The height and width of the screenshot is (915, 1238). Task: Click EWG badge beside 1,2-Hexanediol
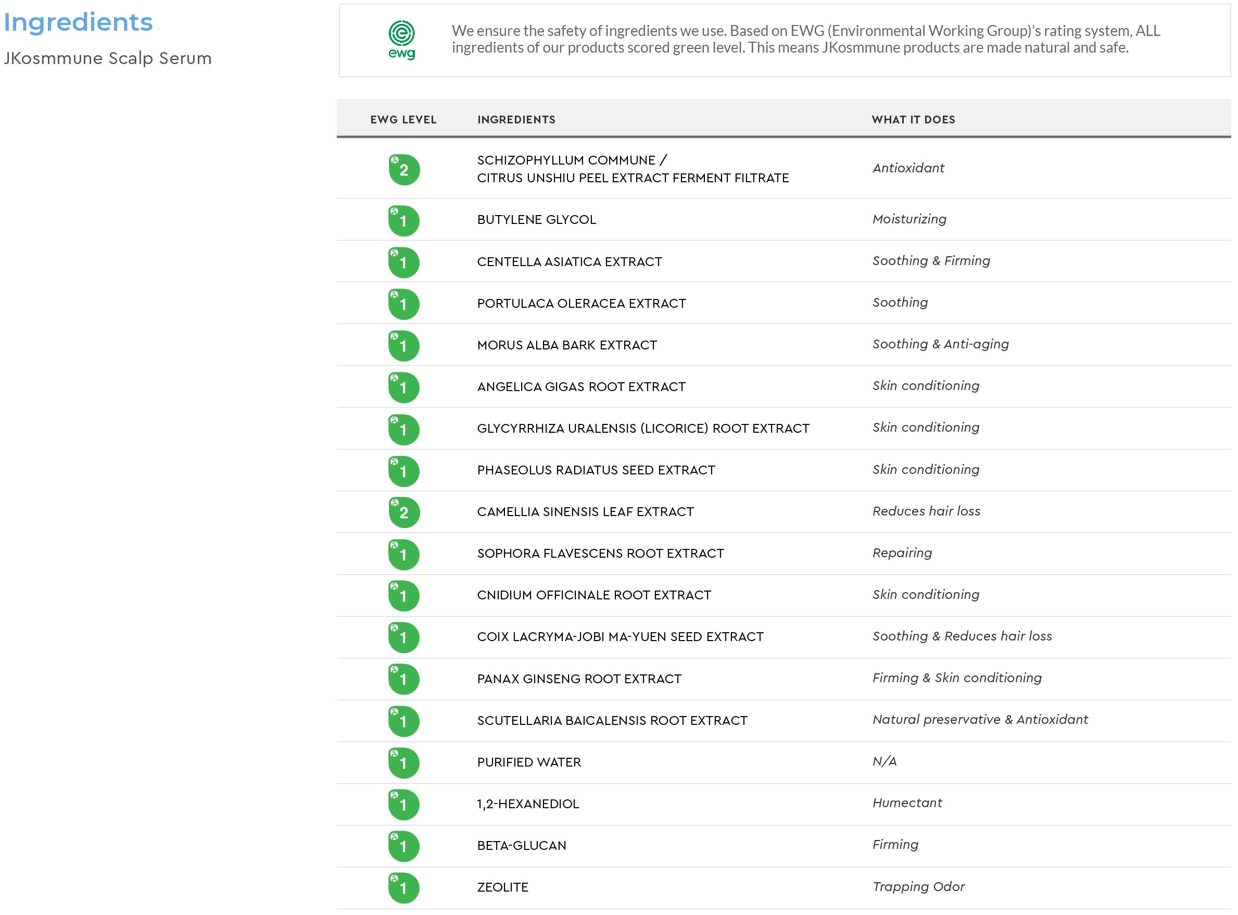[403, 804]
